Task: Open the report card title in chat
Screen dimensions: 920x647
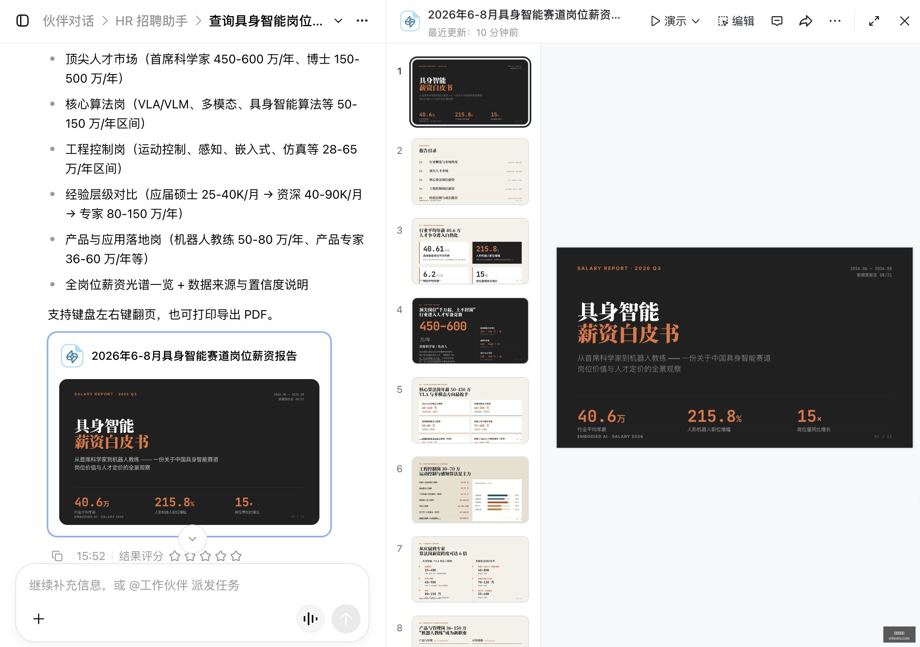Action: coord(194,356)
